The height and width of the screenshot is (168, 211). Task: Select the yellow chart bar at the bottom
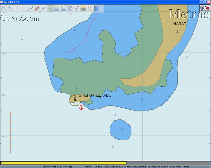coord(64,163)
